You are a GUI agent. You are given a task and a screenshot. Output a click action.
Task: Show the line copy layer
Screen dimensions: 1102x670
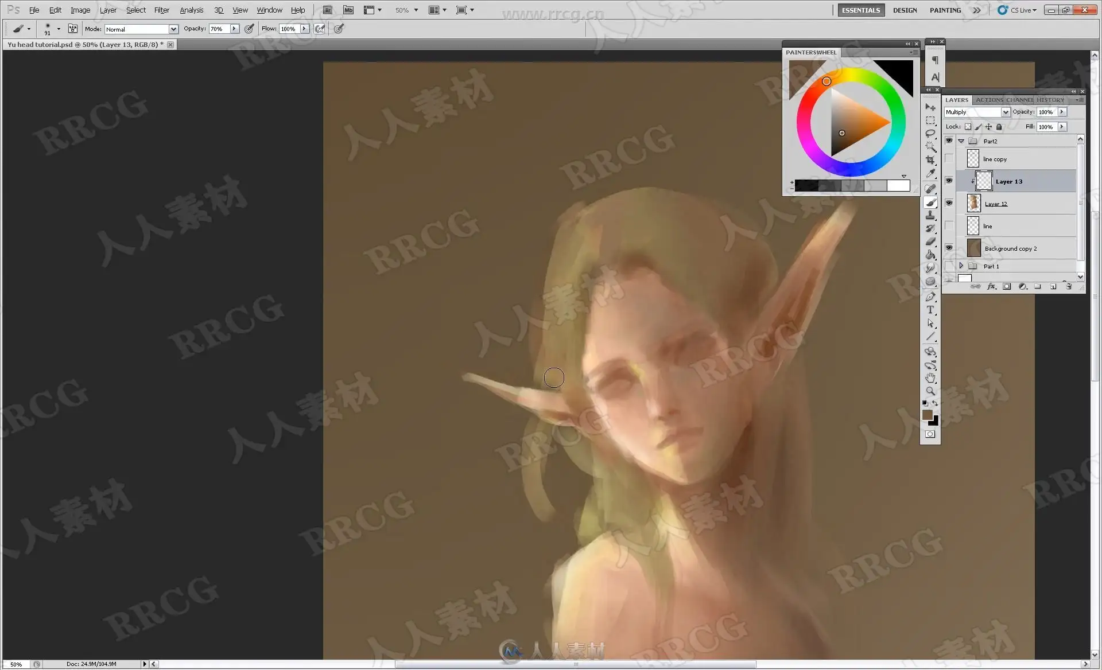pyautogui.click(x=949, y=159)
